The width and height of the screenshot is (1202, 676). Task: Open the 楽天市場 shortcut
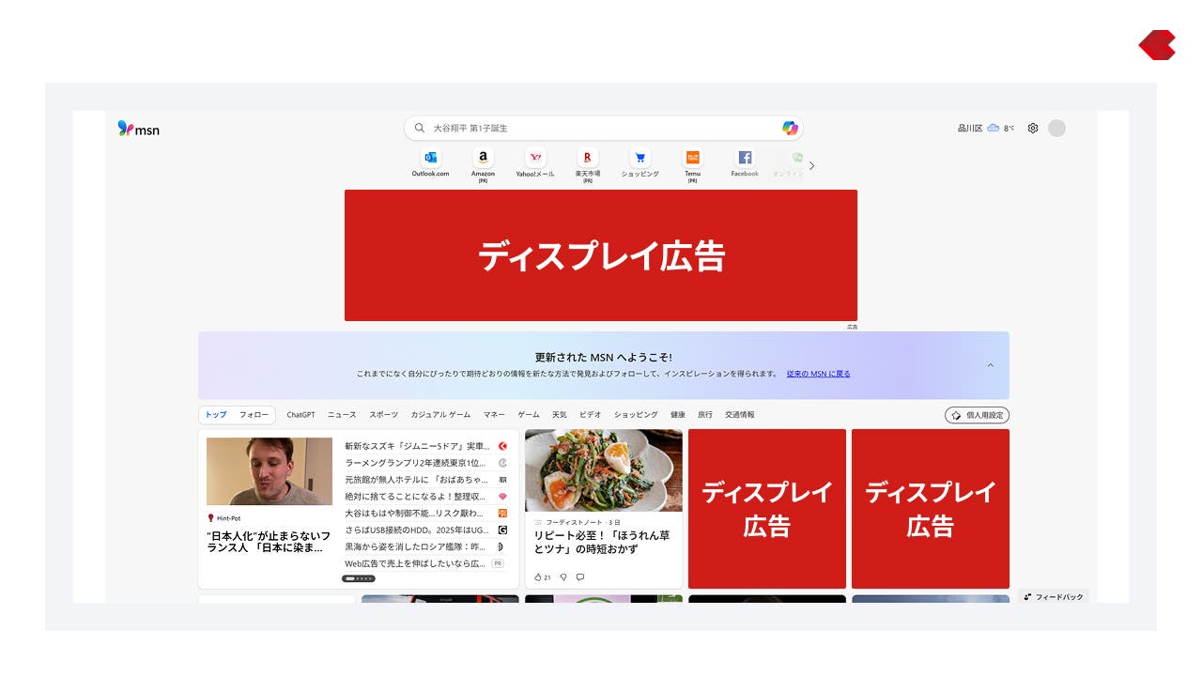[588, 164]
